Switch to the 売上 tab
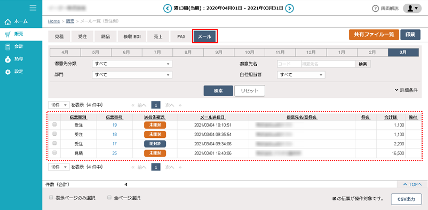 [x=158, y=37]
